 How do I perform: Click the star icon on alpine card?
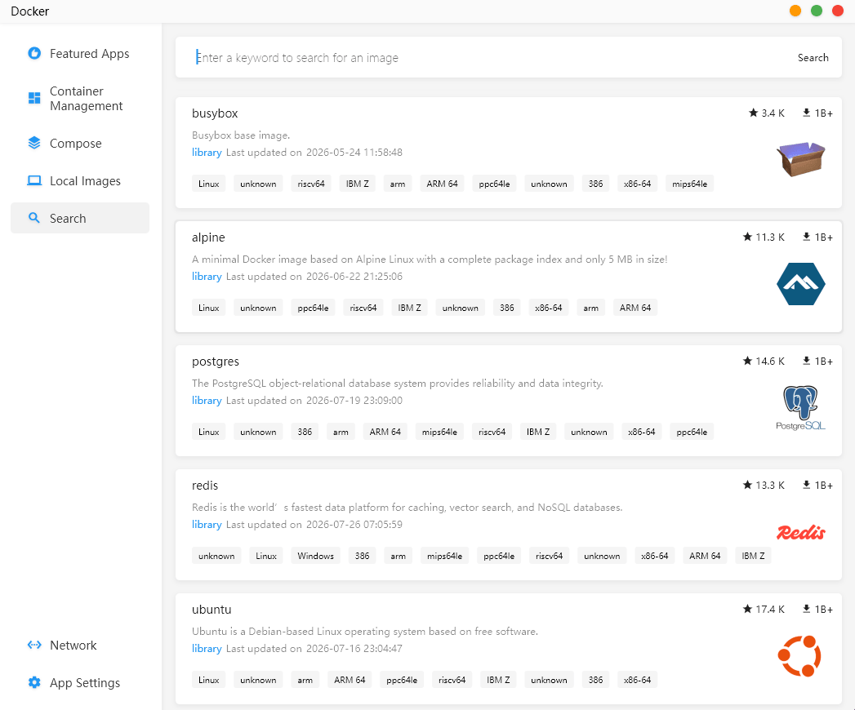[747, 237]
